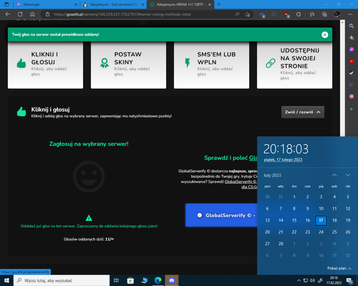The height and width of the screenshot is (286, 358).
Task: Show hidden system tray icons
Action: tap(299, 281)
